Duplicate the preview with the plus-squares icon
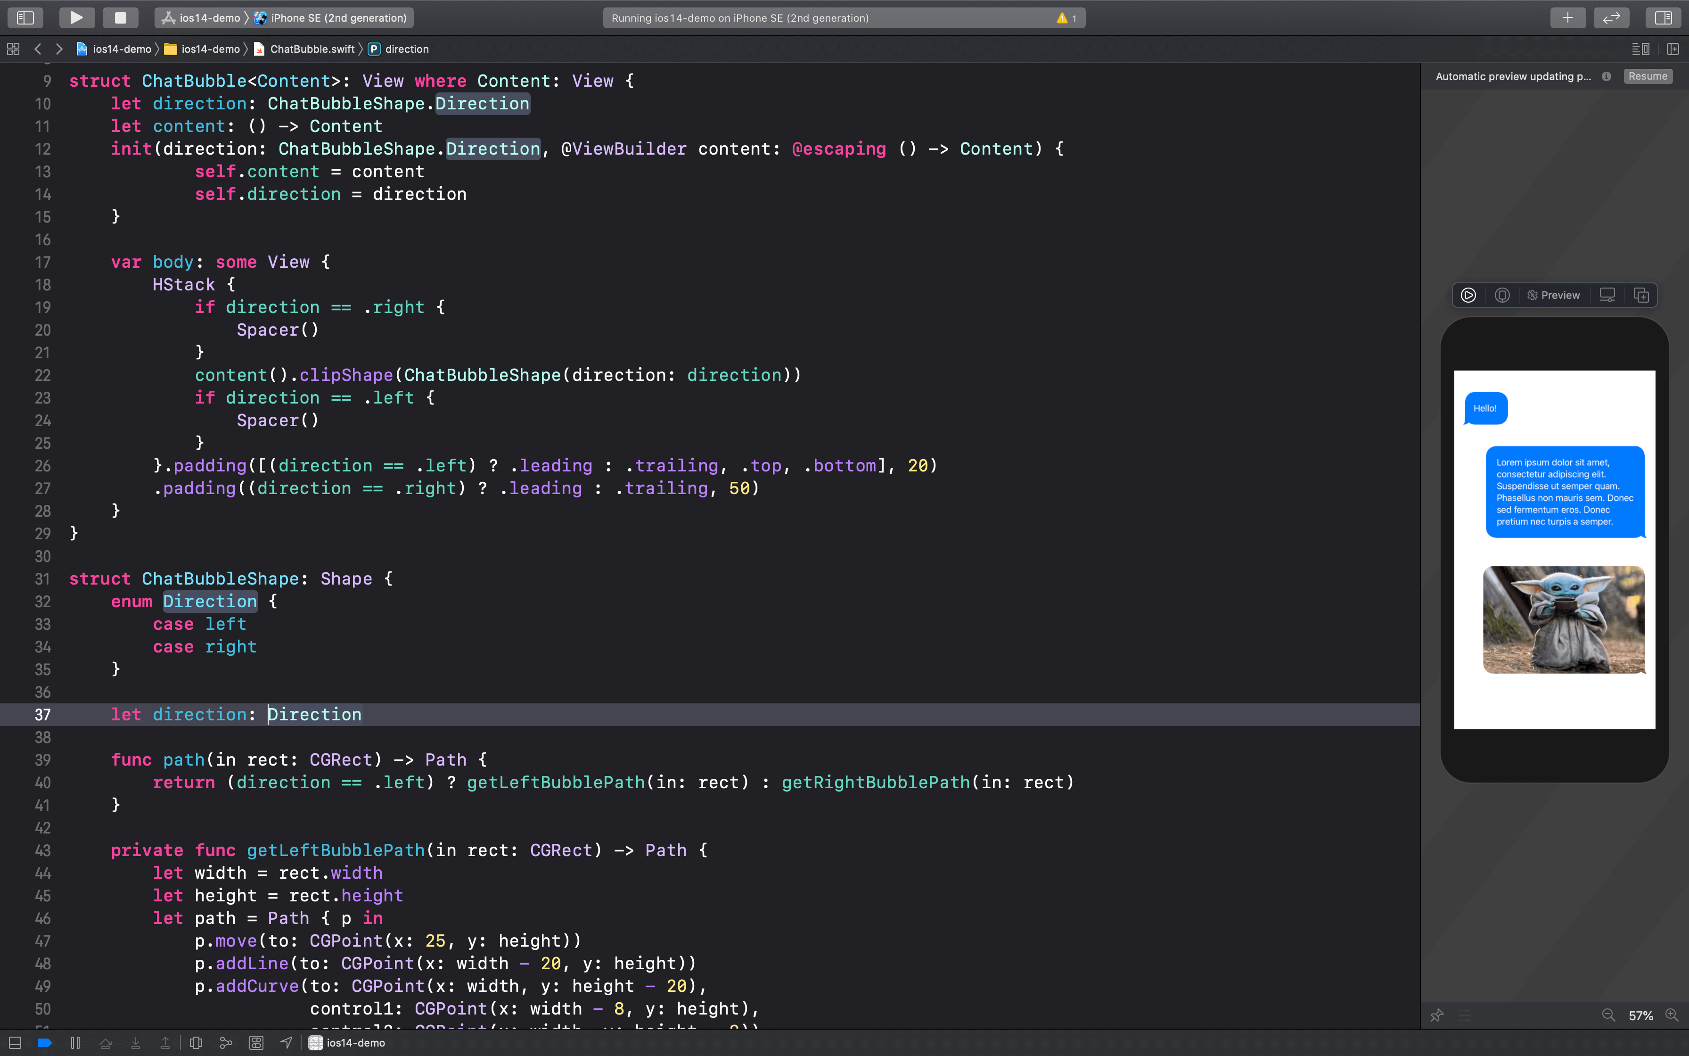 pyautogui.click(x=1641, y=296)
